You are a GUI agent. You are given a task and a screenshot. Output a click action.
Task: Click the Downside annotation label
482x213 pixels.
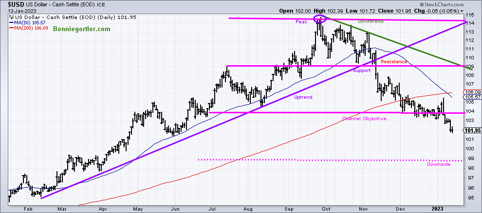439,164
